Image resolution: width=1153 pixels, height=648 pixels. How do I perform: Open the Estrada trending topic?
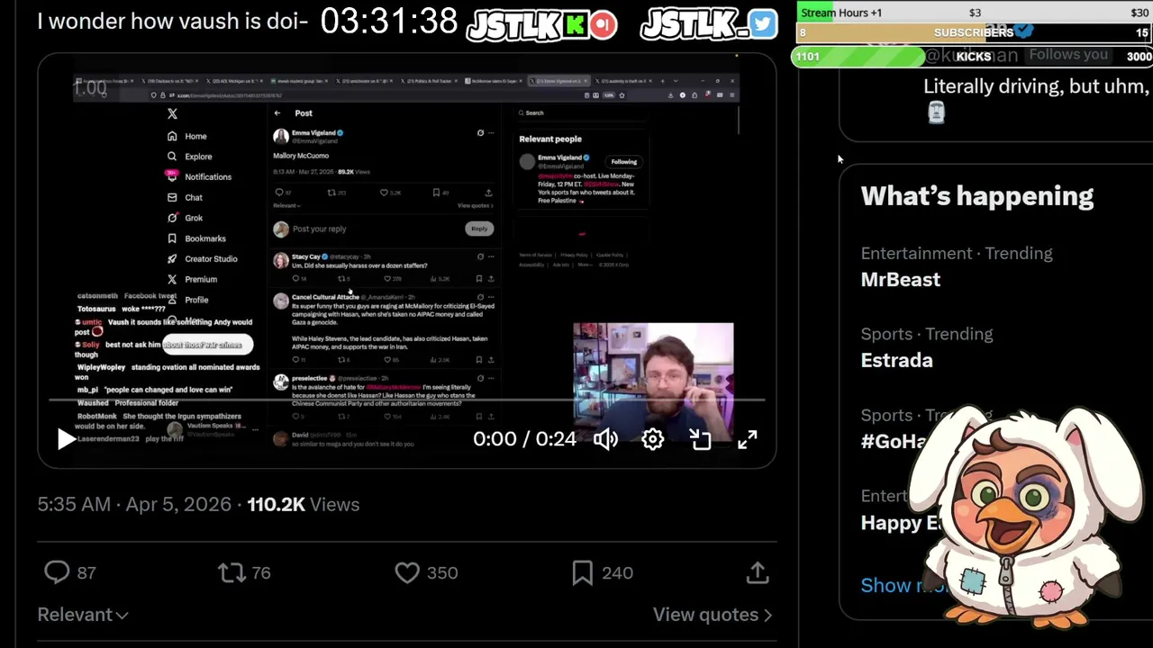click(897, 360)
